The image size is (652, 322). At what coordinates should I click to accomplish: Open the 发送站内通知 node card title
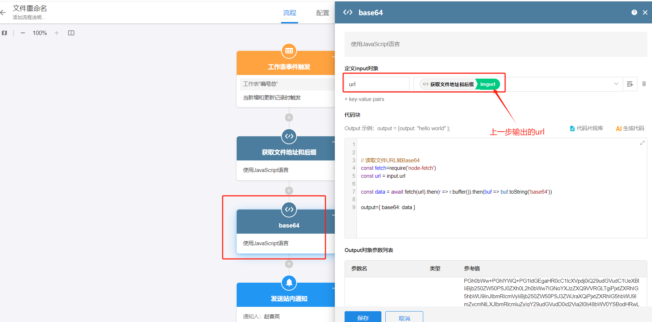(289, 299)
